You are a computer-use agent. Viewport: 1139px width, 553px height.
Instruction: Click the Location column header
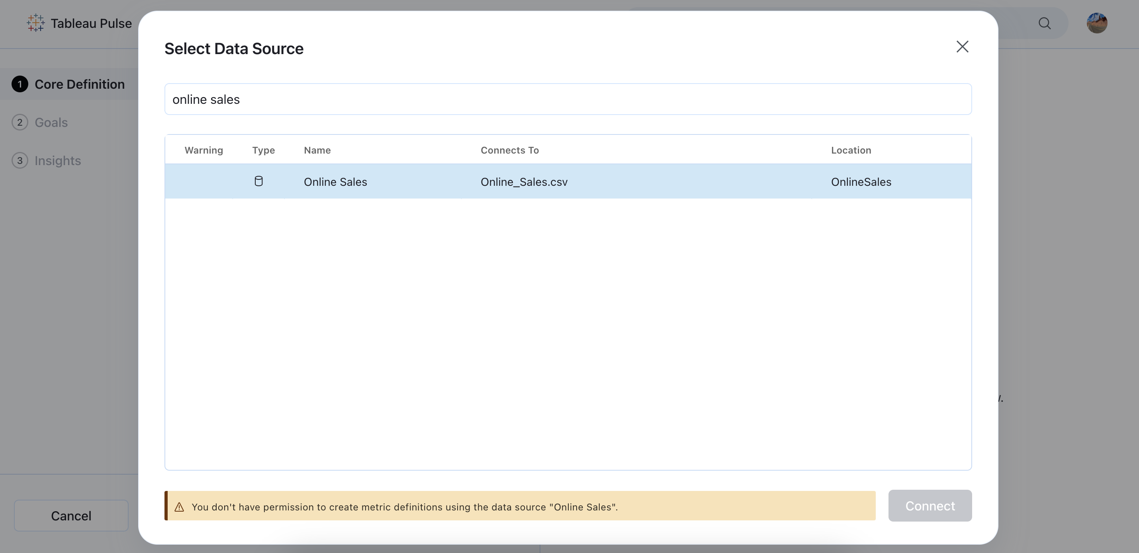pyautogui.click(x=851, y=150)
